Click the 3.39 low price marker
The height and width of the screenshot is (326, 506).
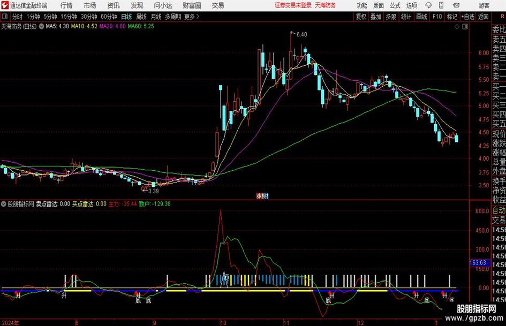pyautogui.click(x=153, y=191)
